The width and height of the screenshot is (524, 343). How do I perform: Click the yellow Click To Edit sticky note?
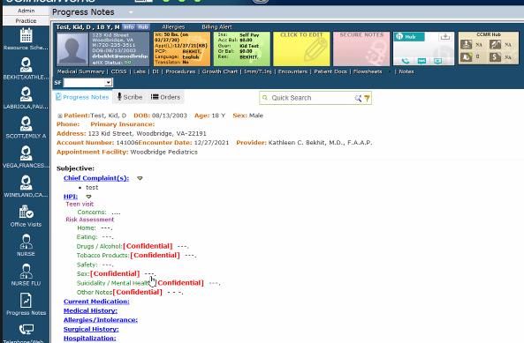pos(301,48)
